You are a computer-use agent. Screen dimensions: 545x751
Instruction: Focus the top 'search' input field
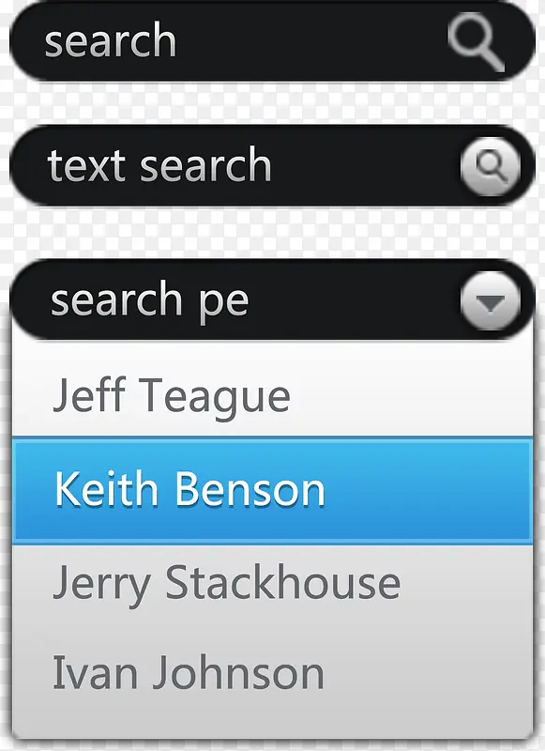click(272, 41)
